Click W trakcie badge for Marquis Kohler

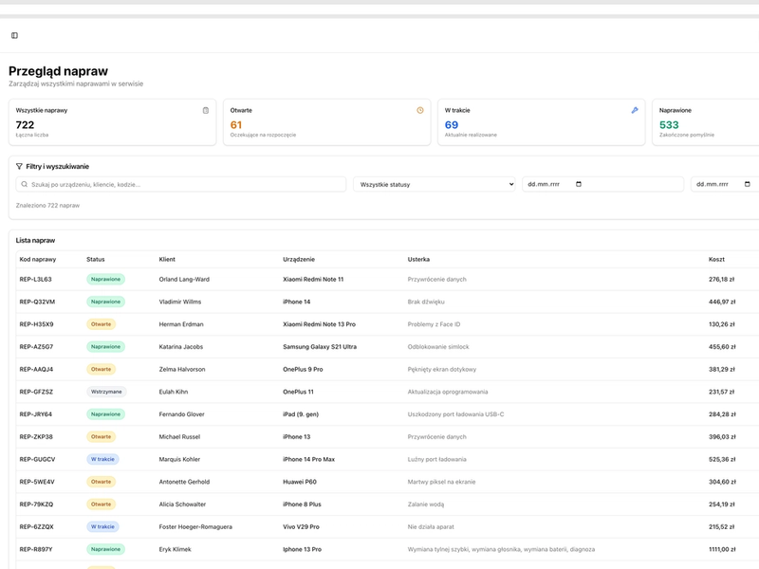pos(102,459)
